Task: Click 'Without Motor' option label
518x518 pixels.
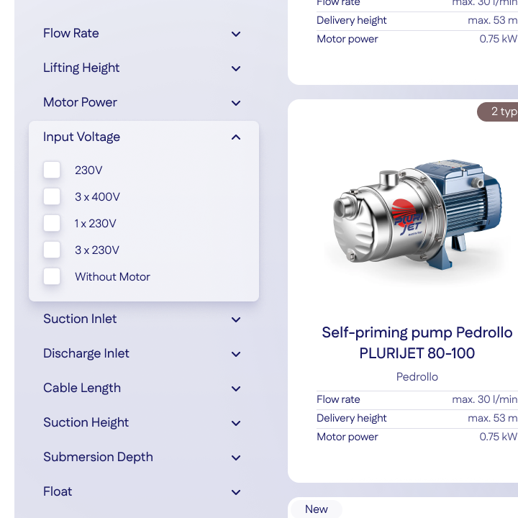Action: [112, 277]
